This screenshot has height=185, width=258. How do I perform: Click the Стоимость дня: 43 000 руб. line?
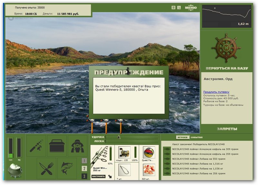tap(221, 98)
